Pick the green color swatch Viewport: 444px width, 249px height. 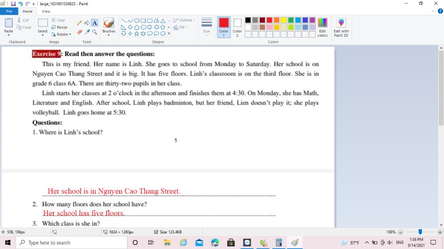pos(291,20)
